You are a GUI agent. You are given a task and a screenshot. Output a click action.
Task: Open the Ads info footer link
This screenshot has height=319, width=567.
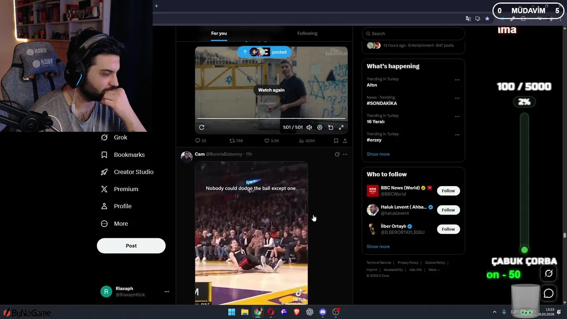pos(416,270)
